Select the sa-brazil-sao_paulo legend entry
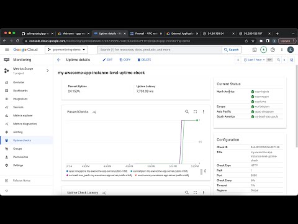This screenshot has width=298, height=224. (x=99, y=175)
